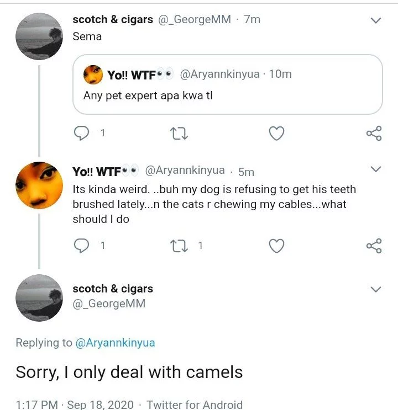View the Yo!! WTF orange face avatar
The width and height of the screenshot is (398, 410).
39,185
